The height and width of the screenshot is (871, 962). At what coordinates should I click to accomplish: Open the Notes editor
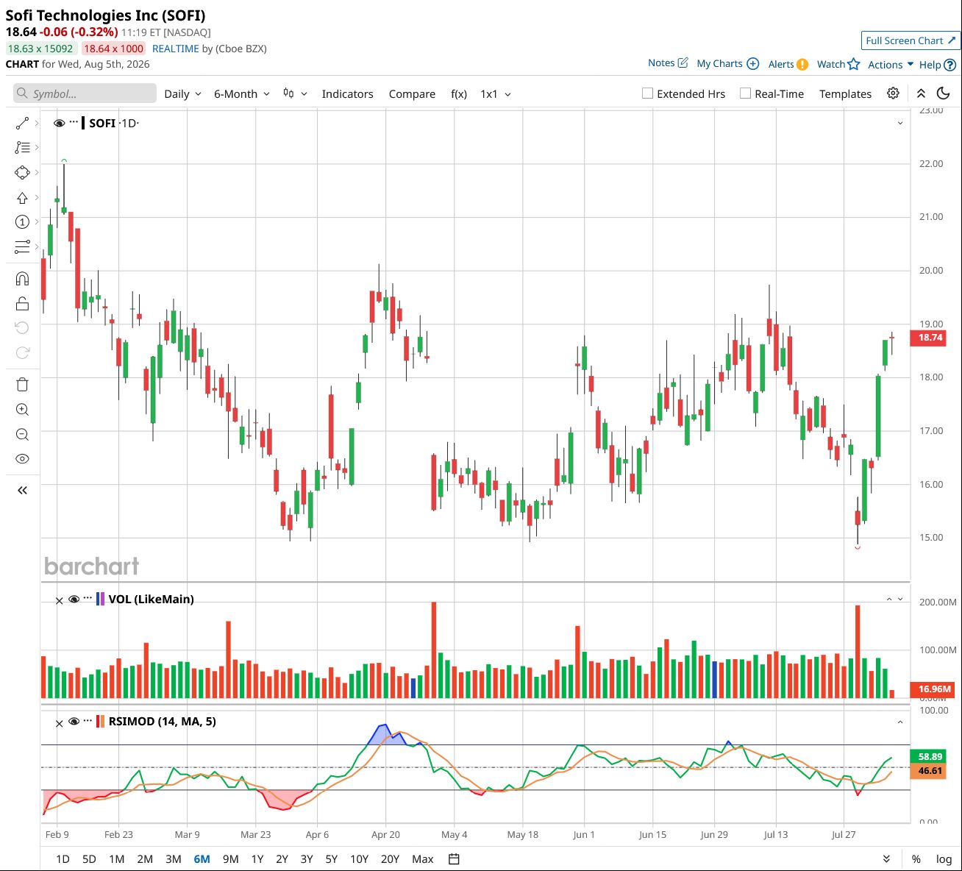click(x=668, y=63)
